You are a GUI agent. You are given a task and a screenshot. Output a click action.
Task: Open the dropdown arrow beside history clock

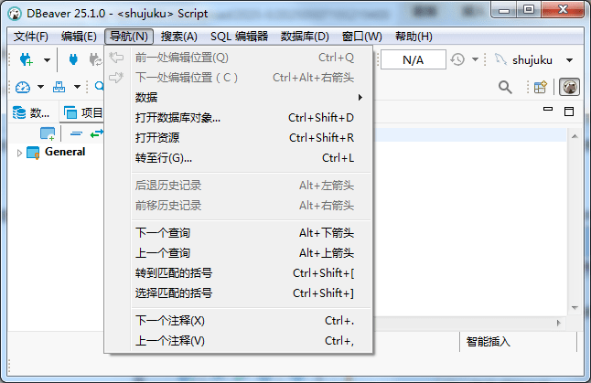pos(476,59)
